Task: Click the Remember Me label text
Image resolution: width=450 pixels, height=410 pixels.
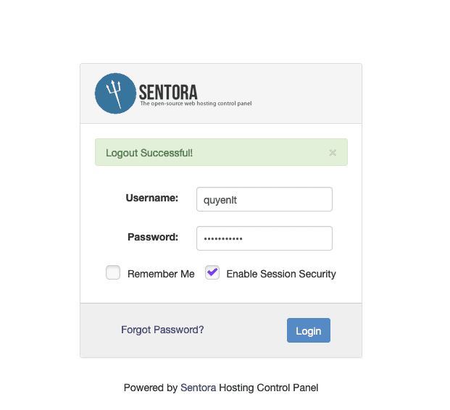Action: [x=161, y=274]
